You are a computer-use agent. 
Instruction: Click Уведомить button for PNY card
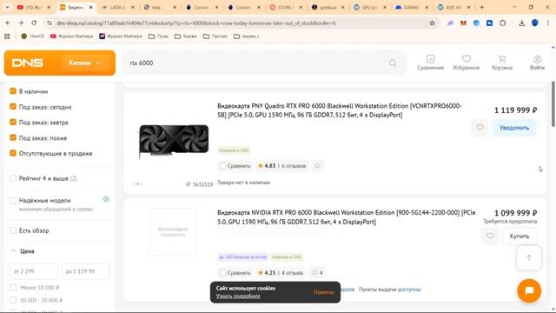point(514,128)
